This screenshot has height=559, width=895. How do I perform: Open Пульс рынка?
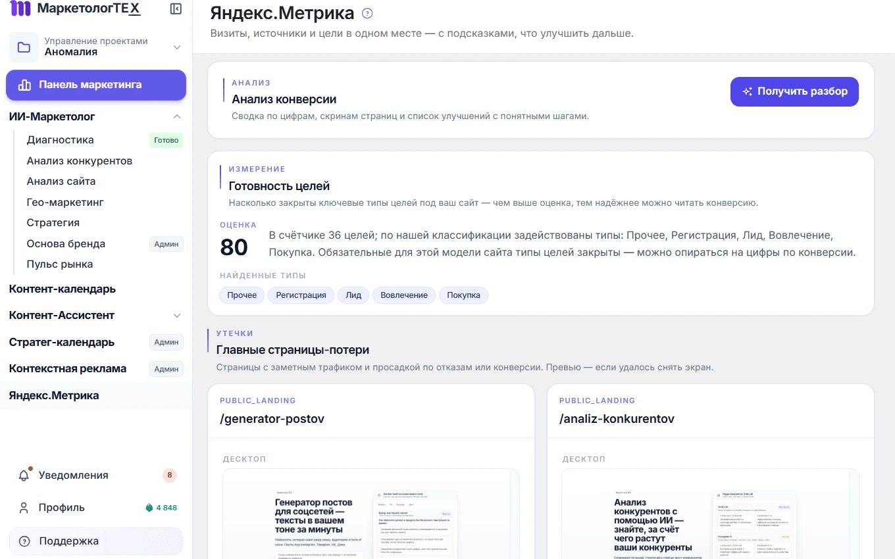pos(60,264)
